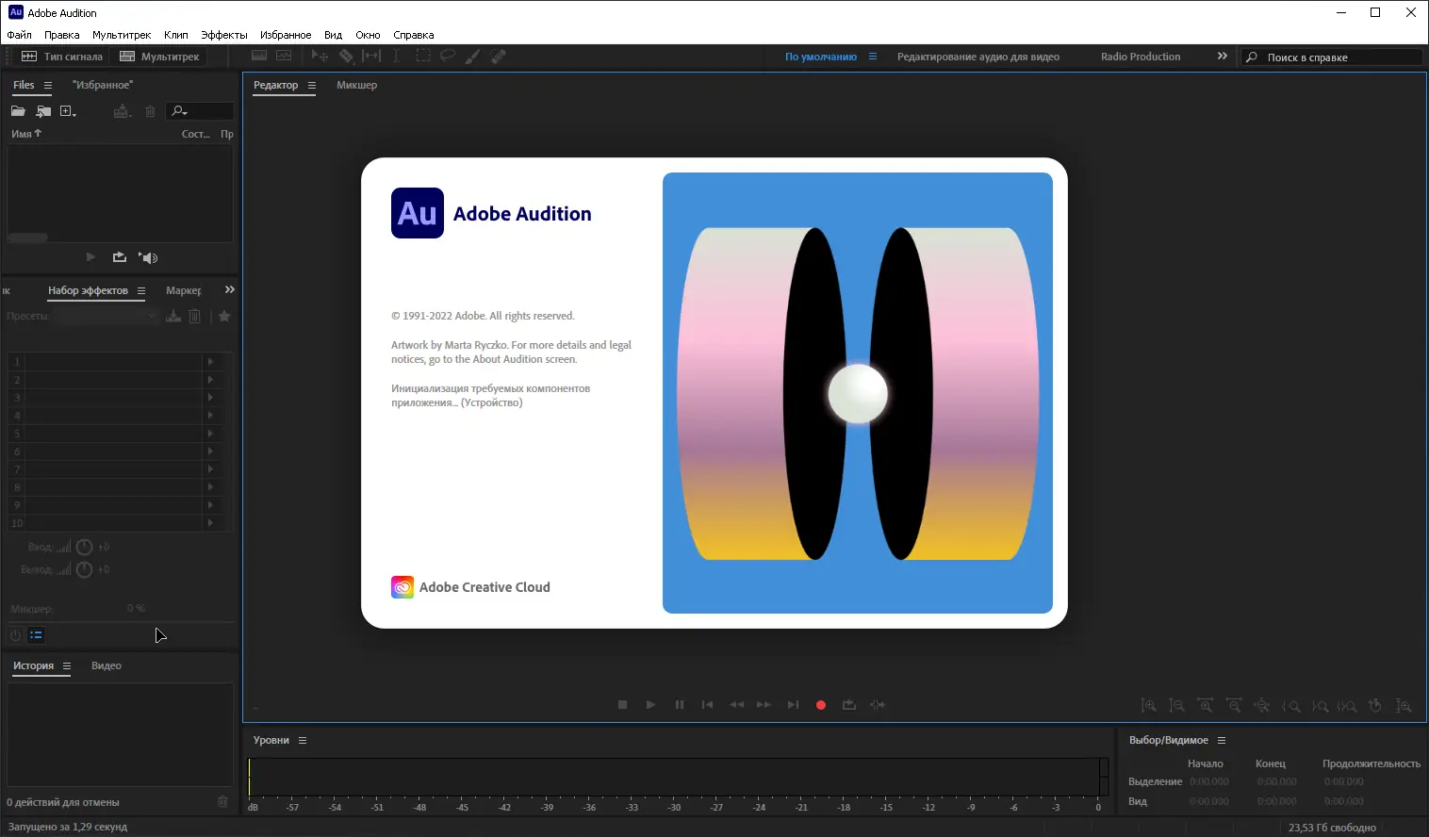Switch to Тип сигнала view
Image resolution: width=1429 pixels, height=837 pixels.
(x=62, y=57)
